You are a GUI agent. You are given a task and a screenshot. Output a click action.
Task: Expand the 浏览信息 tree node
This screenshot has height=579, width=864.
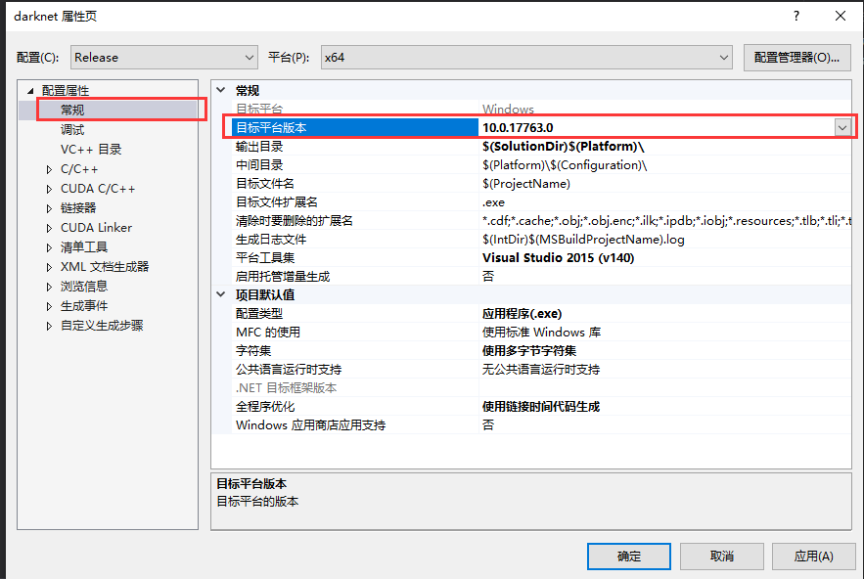(49, 287)
